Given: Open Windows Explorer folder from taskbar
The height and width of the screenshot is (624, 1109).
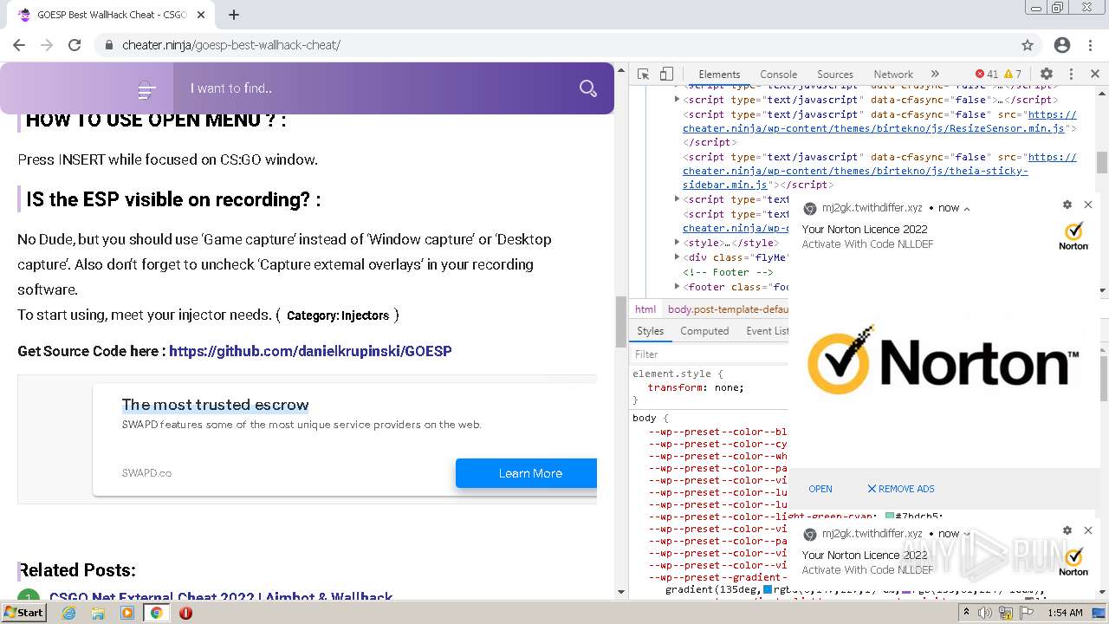Looking at the screenshot, I should point(98,613).
